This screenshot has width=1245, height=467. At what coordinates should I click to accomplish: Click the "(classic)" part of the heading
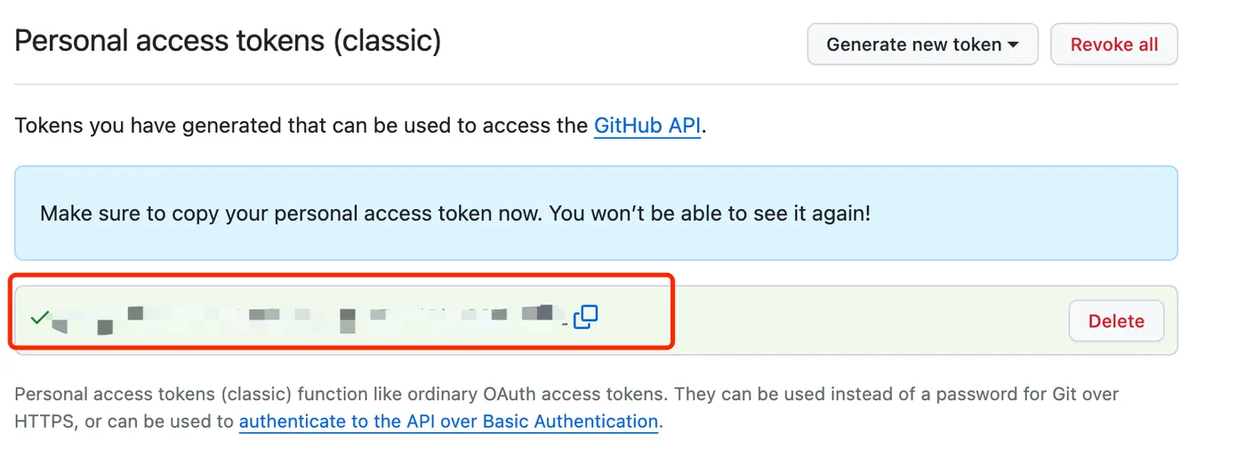point(387,41)
